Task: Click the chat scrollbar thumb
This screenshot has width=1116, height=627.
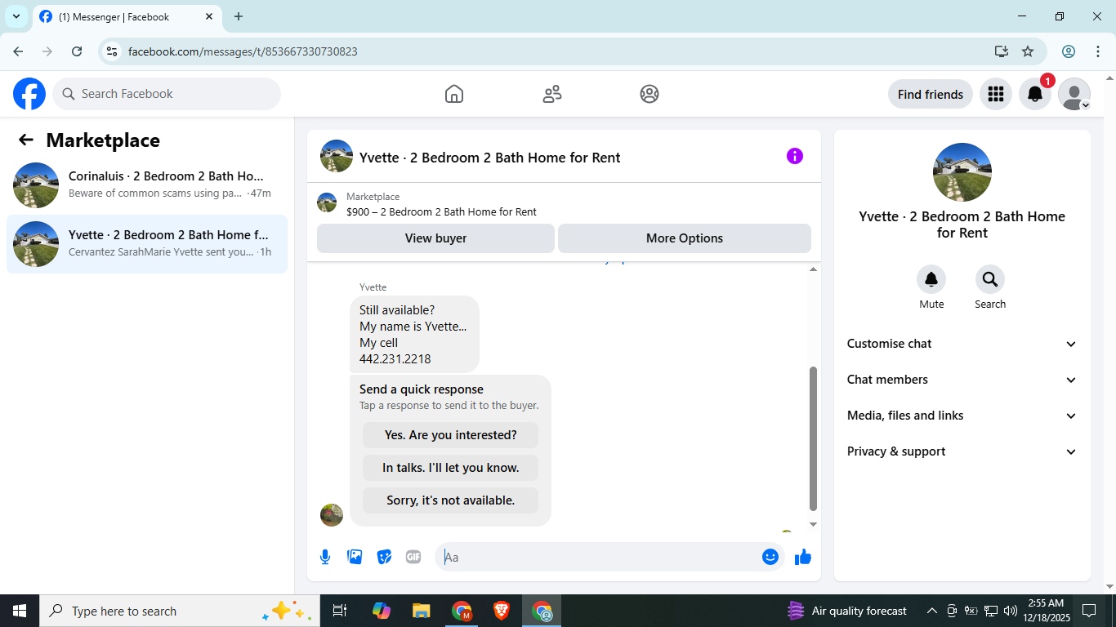Action: [813, 438]
